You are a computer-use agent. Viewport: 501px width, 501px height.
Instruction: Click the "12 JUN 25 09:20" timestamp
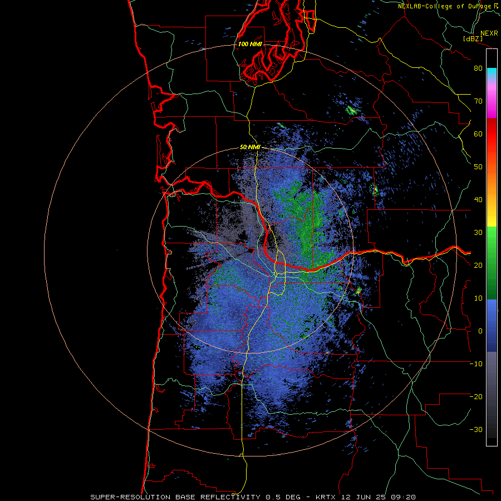click(379, 497)
